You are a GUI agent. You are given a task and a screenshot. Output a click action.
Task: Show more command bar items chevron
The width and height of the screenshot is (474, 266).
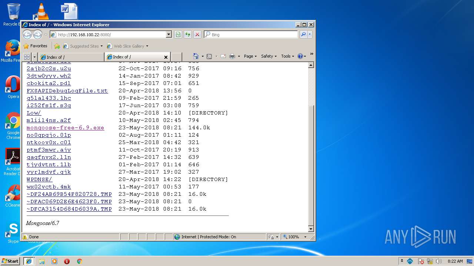[311, 54]
